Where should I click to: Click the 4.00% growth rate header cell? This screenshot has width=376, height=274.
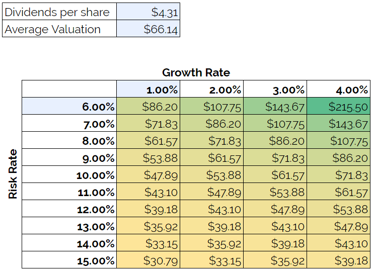338,89
